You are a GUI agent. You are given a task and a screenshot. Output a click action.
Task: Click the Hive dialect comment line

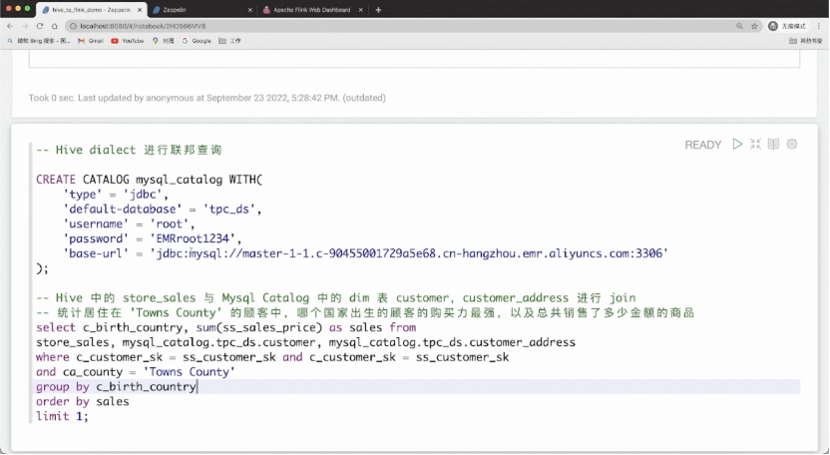click(x=129, y=150)
